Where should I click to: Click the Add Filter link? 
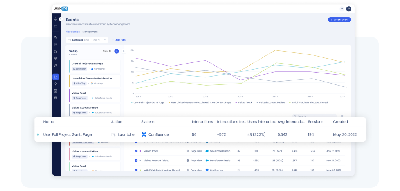pyautogui.click(x=119, y=40)
